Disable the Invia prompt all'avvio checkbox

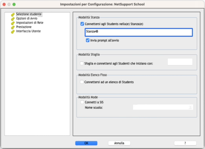tap(88, 40)
